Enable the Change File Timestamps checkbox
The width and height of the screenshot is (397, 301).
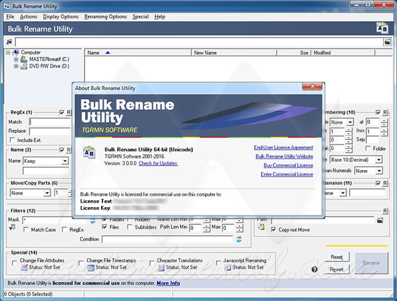81,263
